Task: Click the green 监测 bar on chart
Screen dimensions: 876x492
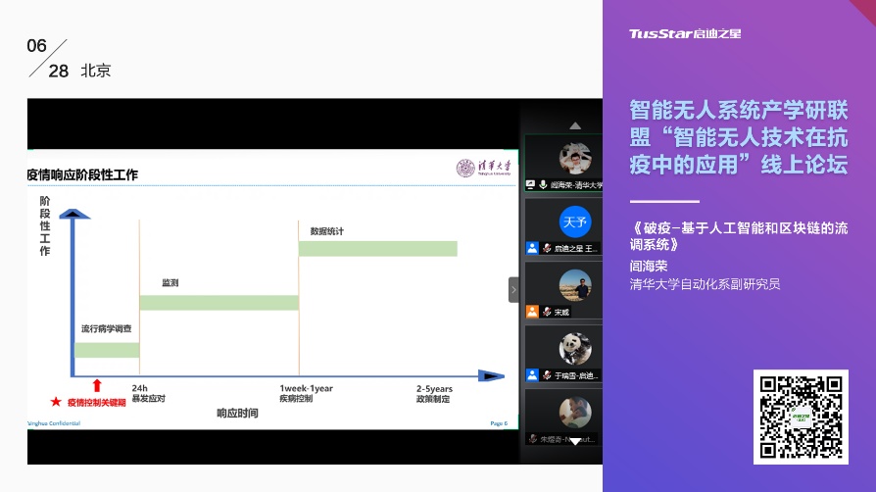Action: [x=219, y=302]
